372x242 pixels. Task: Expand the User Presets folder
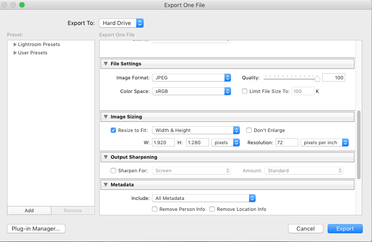(x=15, y=53)
